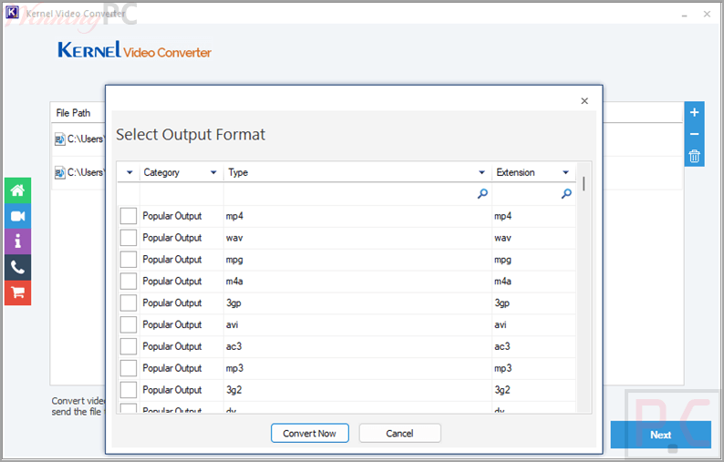
Task: Click the Category column header
Action: point(181,172)
